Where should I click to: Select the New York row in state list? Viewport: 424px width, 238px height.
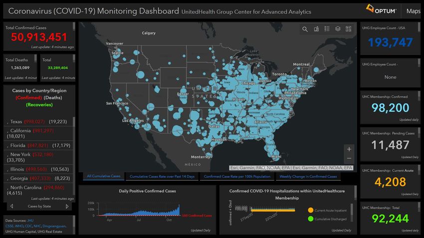[x=38, y=157]
